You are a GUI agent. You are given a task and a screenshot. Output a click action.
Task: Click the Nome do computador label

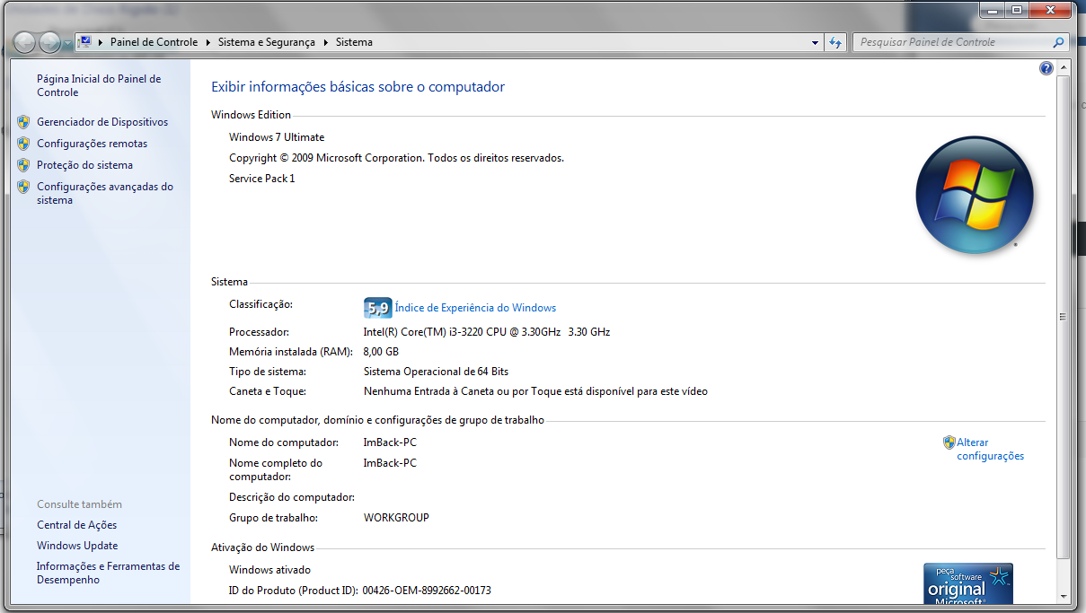point(284,442)
